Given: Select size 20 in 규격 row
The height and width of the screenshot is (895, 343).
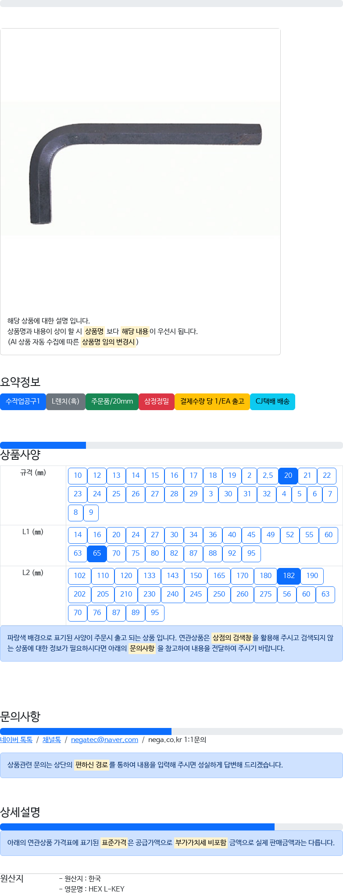Looking at the screenshot, I should click(288, 476).
